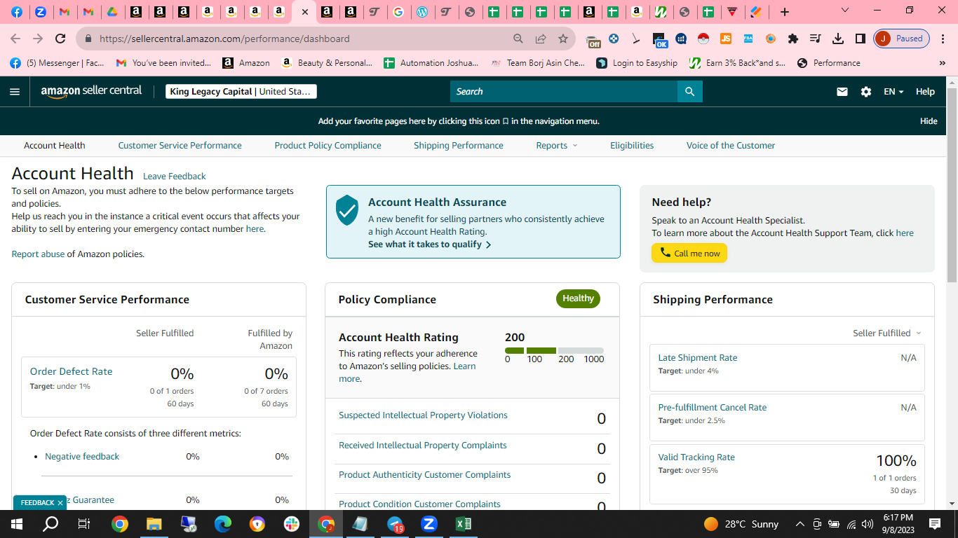Go back with the browser back arrow

[15, 39]
